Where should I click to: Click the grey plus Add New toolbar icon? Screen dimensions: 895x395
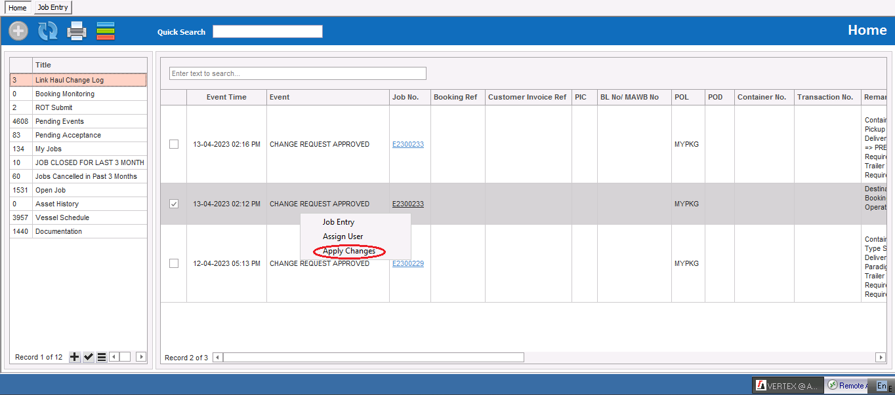click(x=18, y=31)
